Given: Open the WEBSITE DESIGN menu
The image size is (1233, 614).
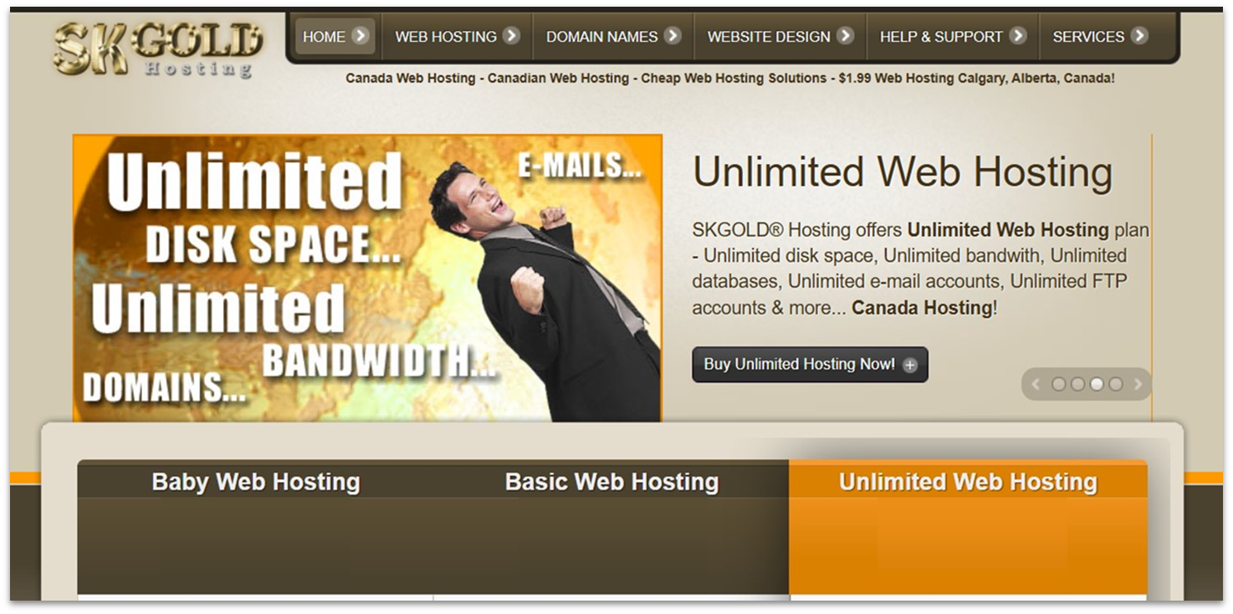Looking at the screenshot, I should (x=780, y=36).
